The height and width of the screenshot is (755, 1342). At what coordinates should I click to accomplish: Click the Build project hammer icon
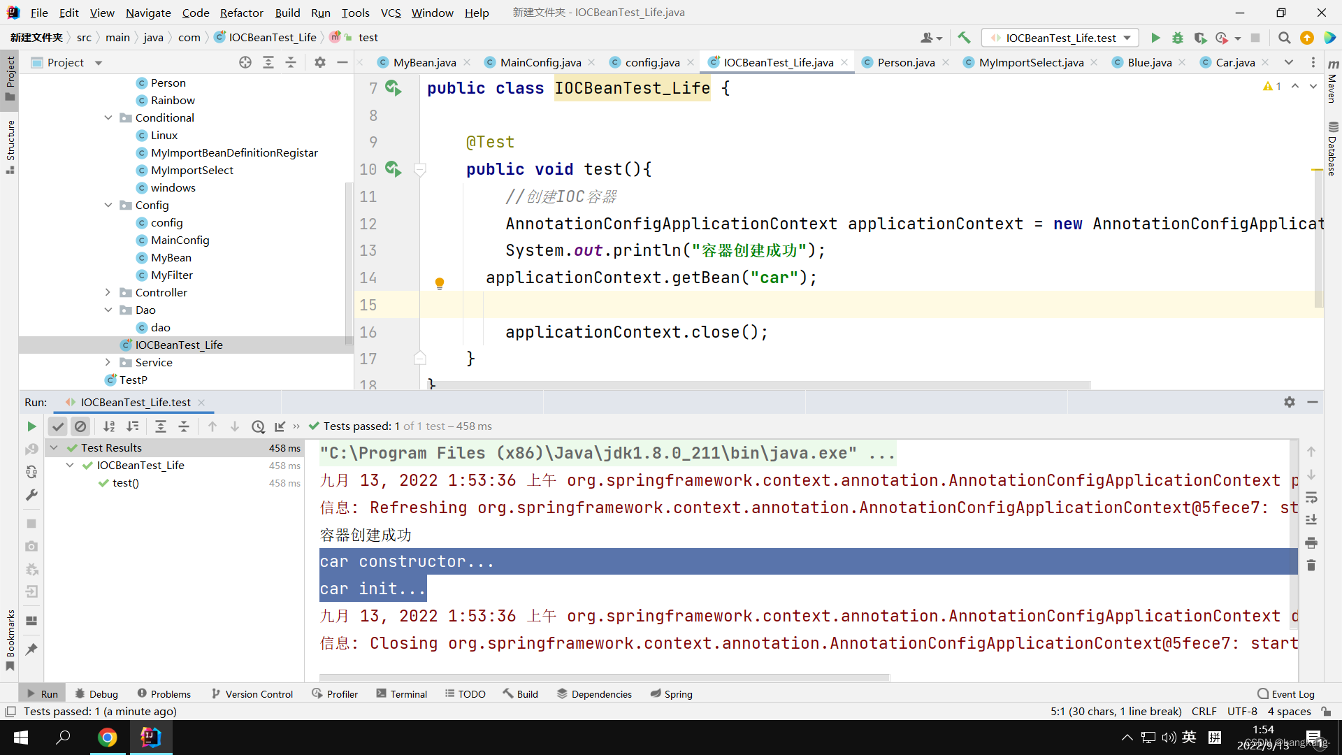click(964, 38)
